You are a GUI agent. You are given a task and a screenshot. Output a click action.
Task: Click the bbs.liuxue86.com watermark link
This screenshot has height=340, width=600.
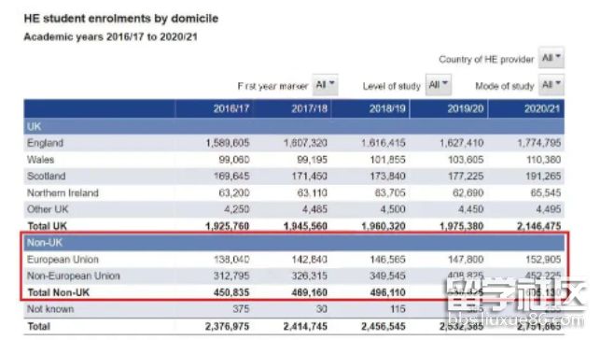point(515,319)
